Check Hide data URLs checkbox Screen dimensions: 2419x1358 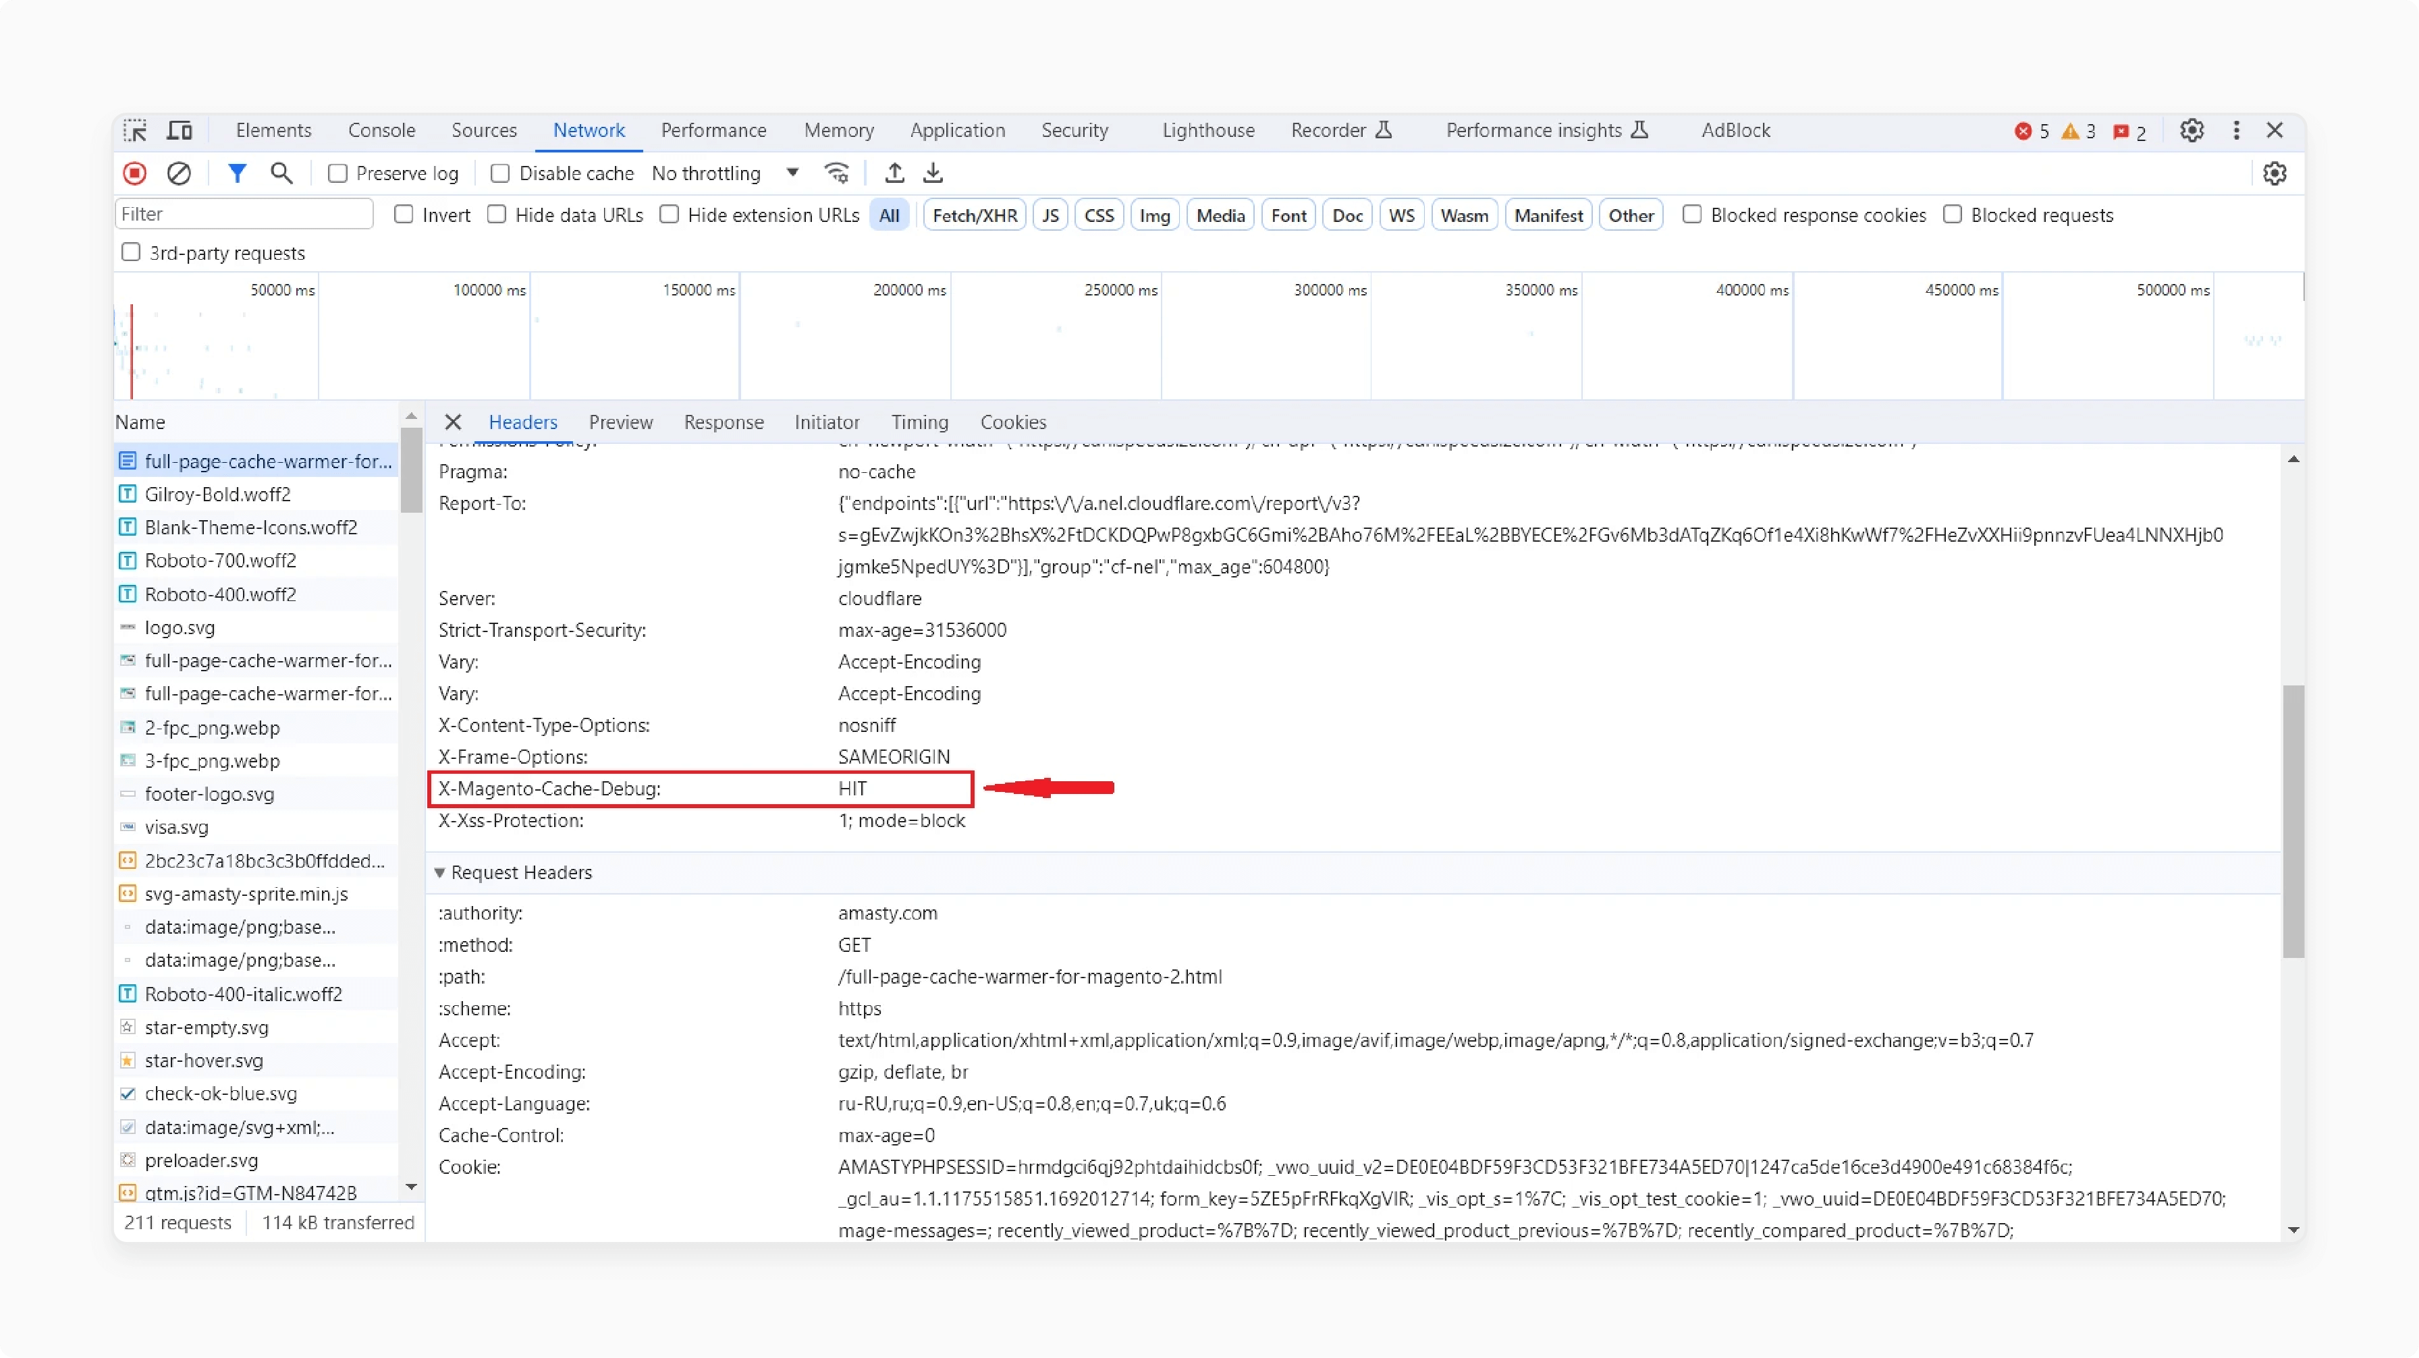pos(497,214)
